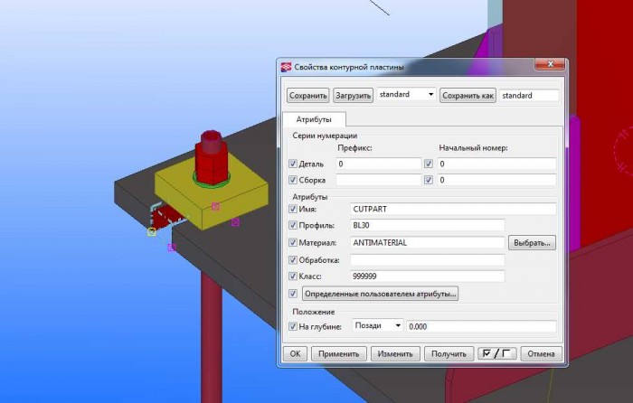This screenshot has width=633, height=403.
Task: Switch to the Атрибуты tab
Action: pos(314,119)
